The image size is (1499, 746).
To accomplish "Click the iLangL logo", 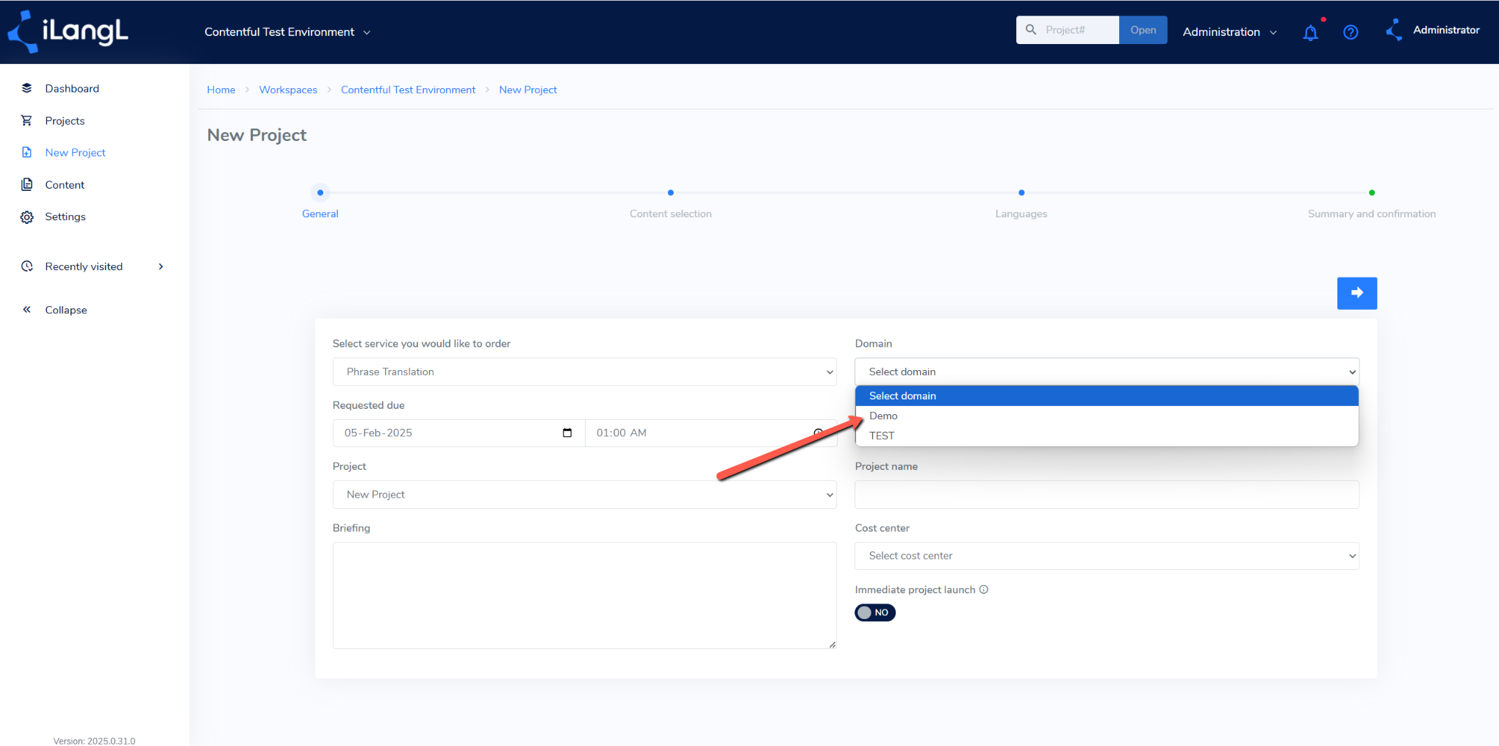I will 68,32.
